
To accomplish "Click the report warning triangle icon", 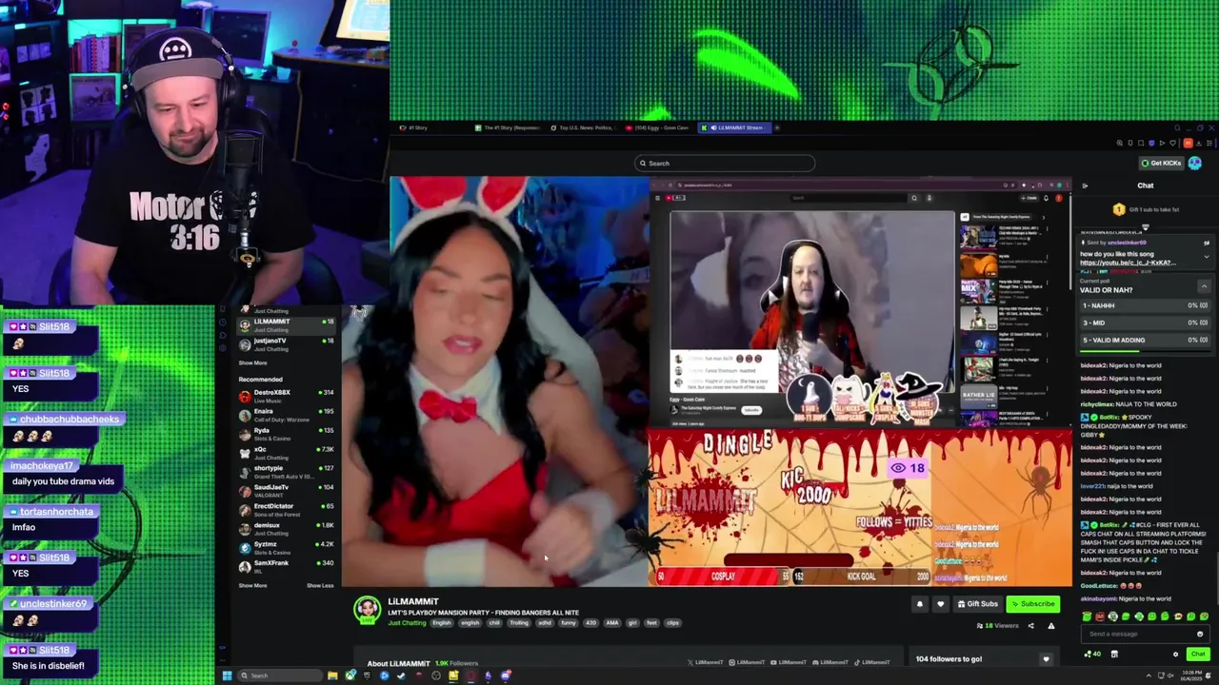I will point(1051,626).
